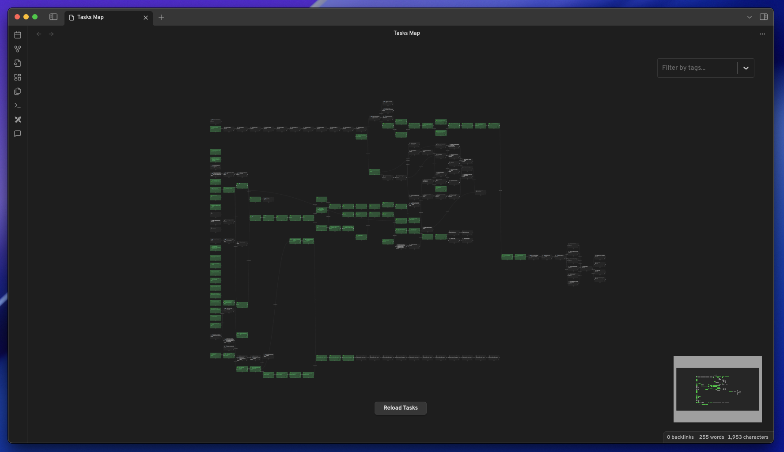Toggle the left sidebar
Screen dimensions: 784x452
tap(53, 17)
